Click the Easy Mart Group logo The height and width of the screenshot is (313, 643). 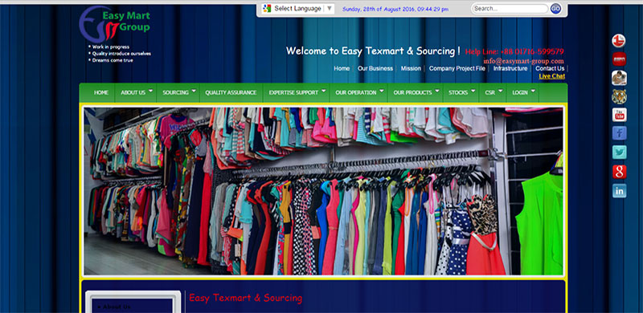click(115, 25)
